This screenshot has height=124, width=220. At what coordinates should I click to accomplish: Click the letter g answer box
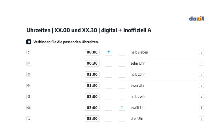[201, 119]
